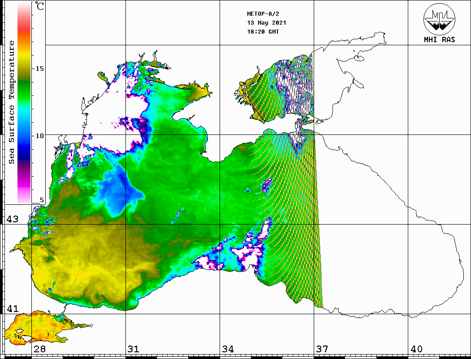Click longitude label '34'
This screenshot has height=359, width=471.
click(228, 349)
